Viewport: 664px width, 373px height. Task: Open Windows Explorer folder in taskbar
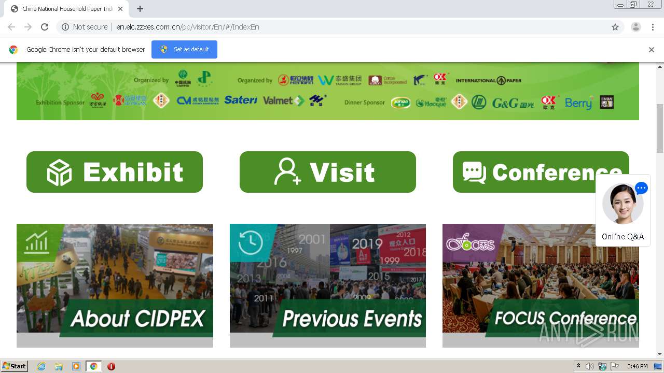(59, 366)
